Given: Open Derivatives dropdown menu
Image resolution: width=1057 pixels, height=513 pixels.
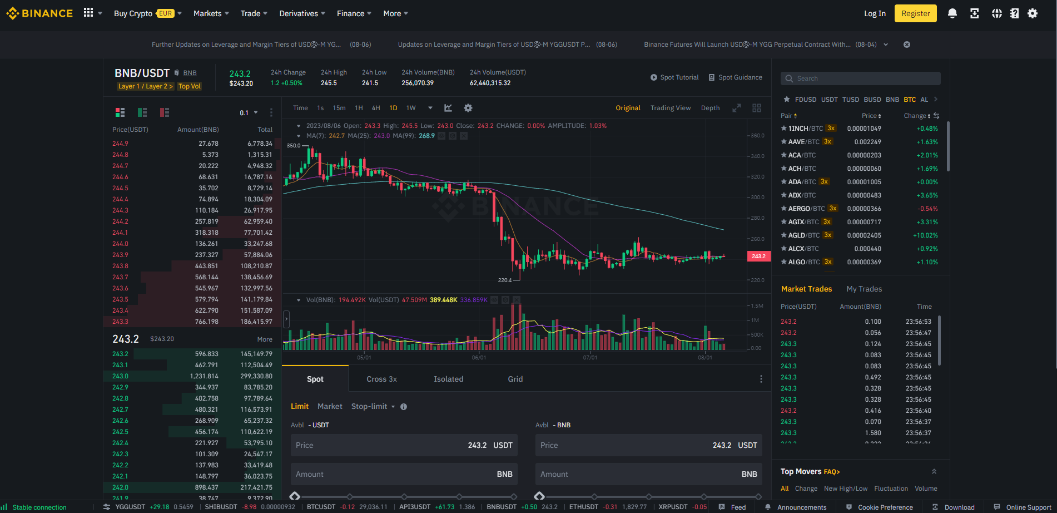Looking at the screenshot, I should click(302, 13).
